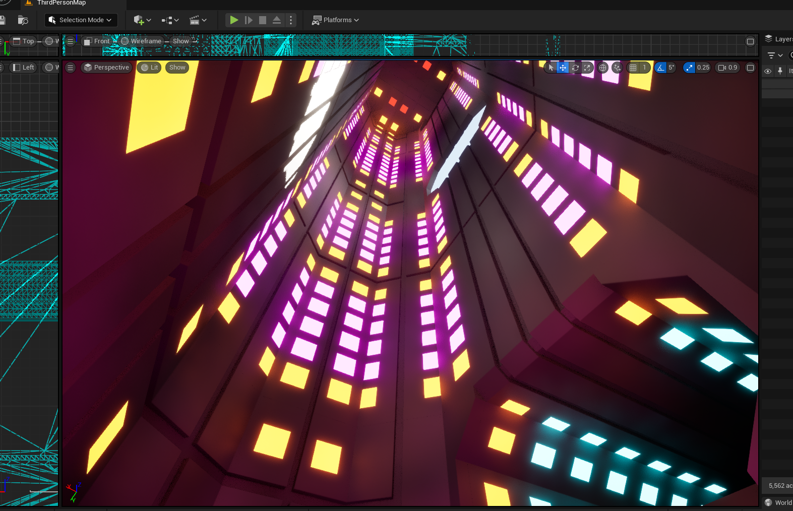793x511 pixels.
Task: Expand the Platforms dropdown
Action: point(336,20)
